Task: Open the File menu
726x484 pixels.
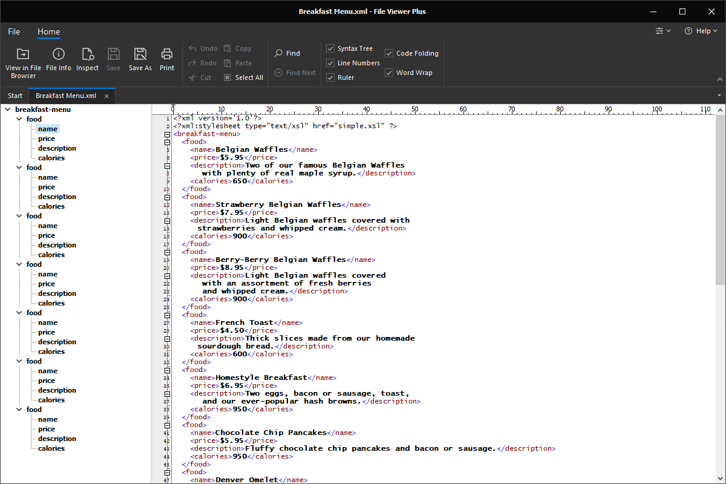Action: pos(14,31)
